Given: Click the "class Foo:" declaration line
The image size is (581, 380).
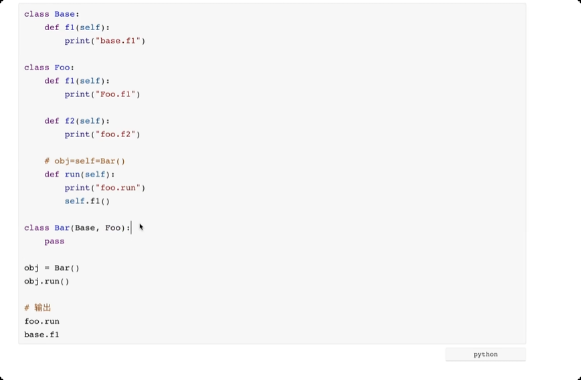Looking at the screenshot, I should 49,68.
